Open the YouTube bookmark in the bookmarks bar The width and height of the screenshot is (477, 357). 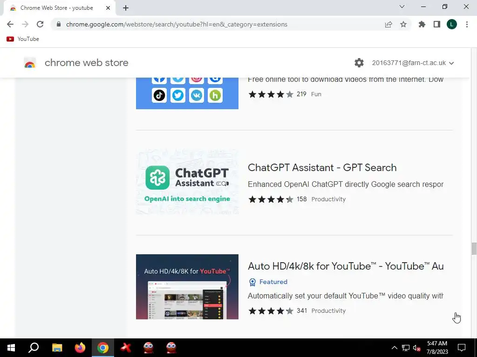pyautogui.click(x=23, y=39)
